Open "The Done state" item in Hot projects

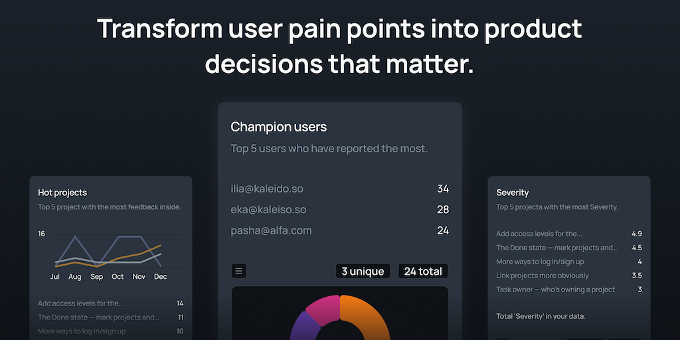(x=98, y=317)
